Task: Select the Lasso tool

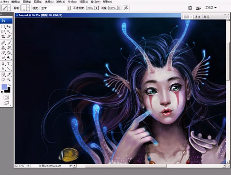Action: pos(3,32)
